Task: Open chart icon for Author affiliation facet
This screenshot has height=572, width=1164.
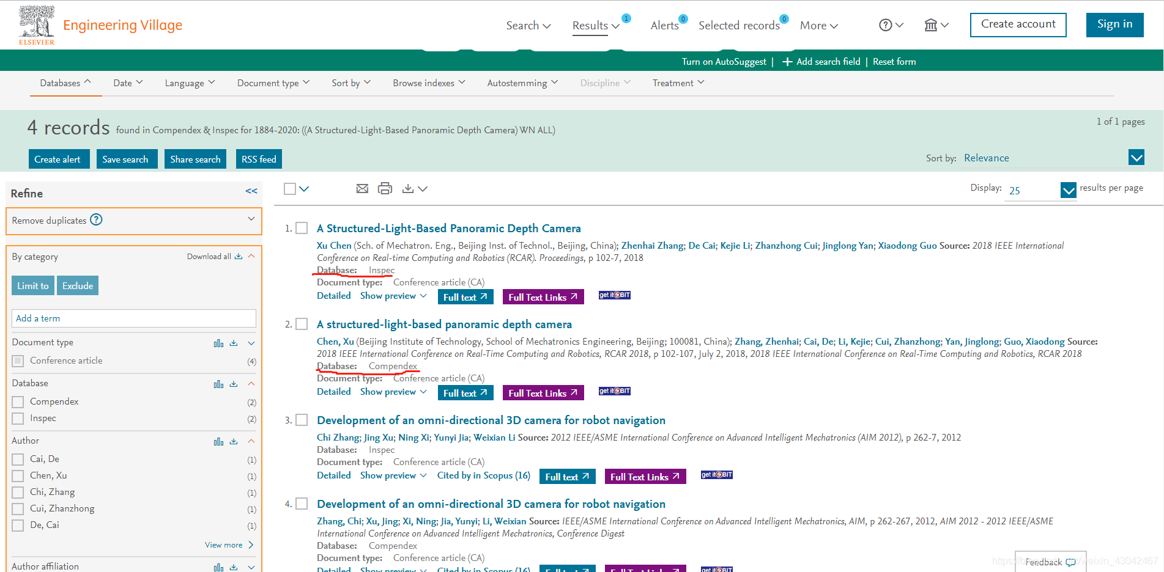Action: [x=218, y=568]
